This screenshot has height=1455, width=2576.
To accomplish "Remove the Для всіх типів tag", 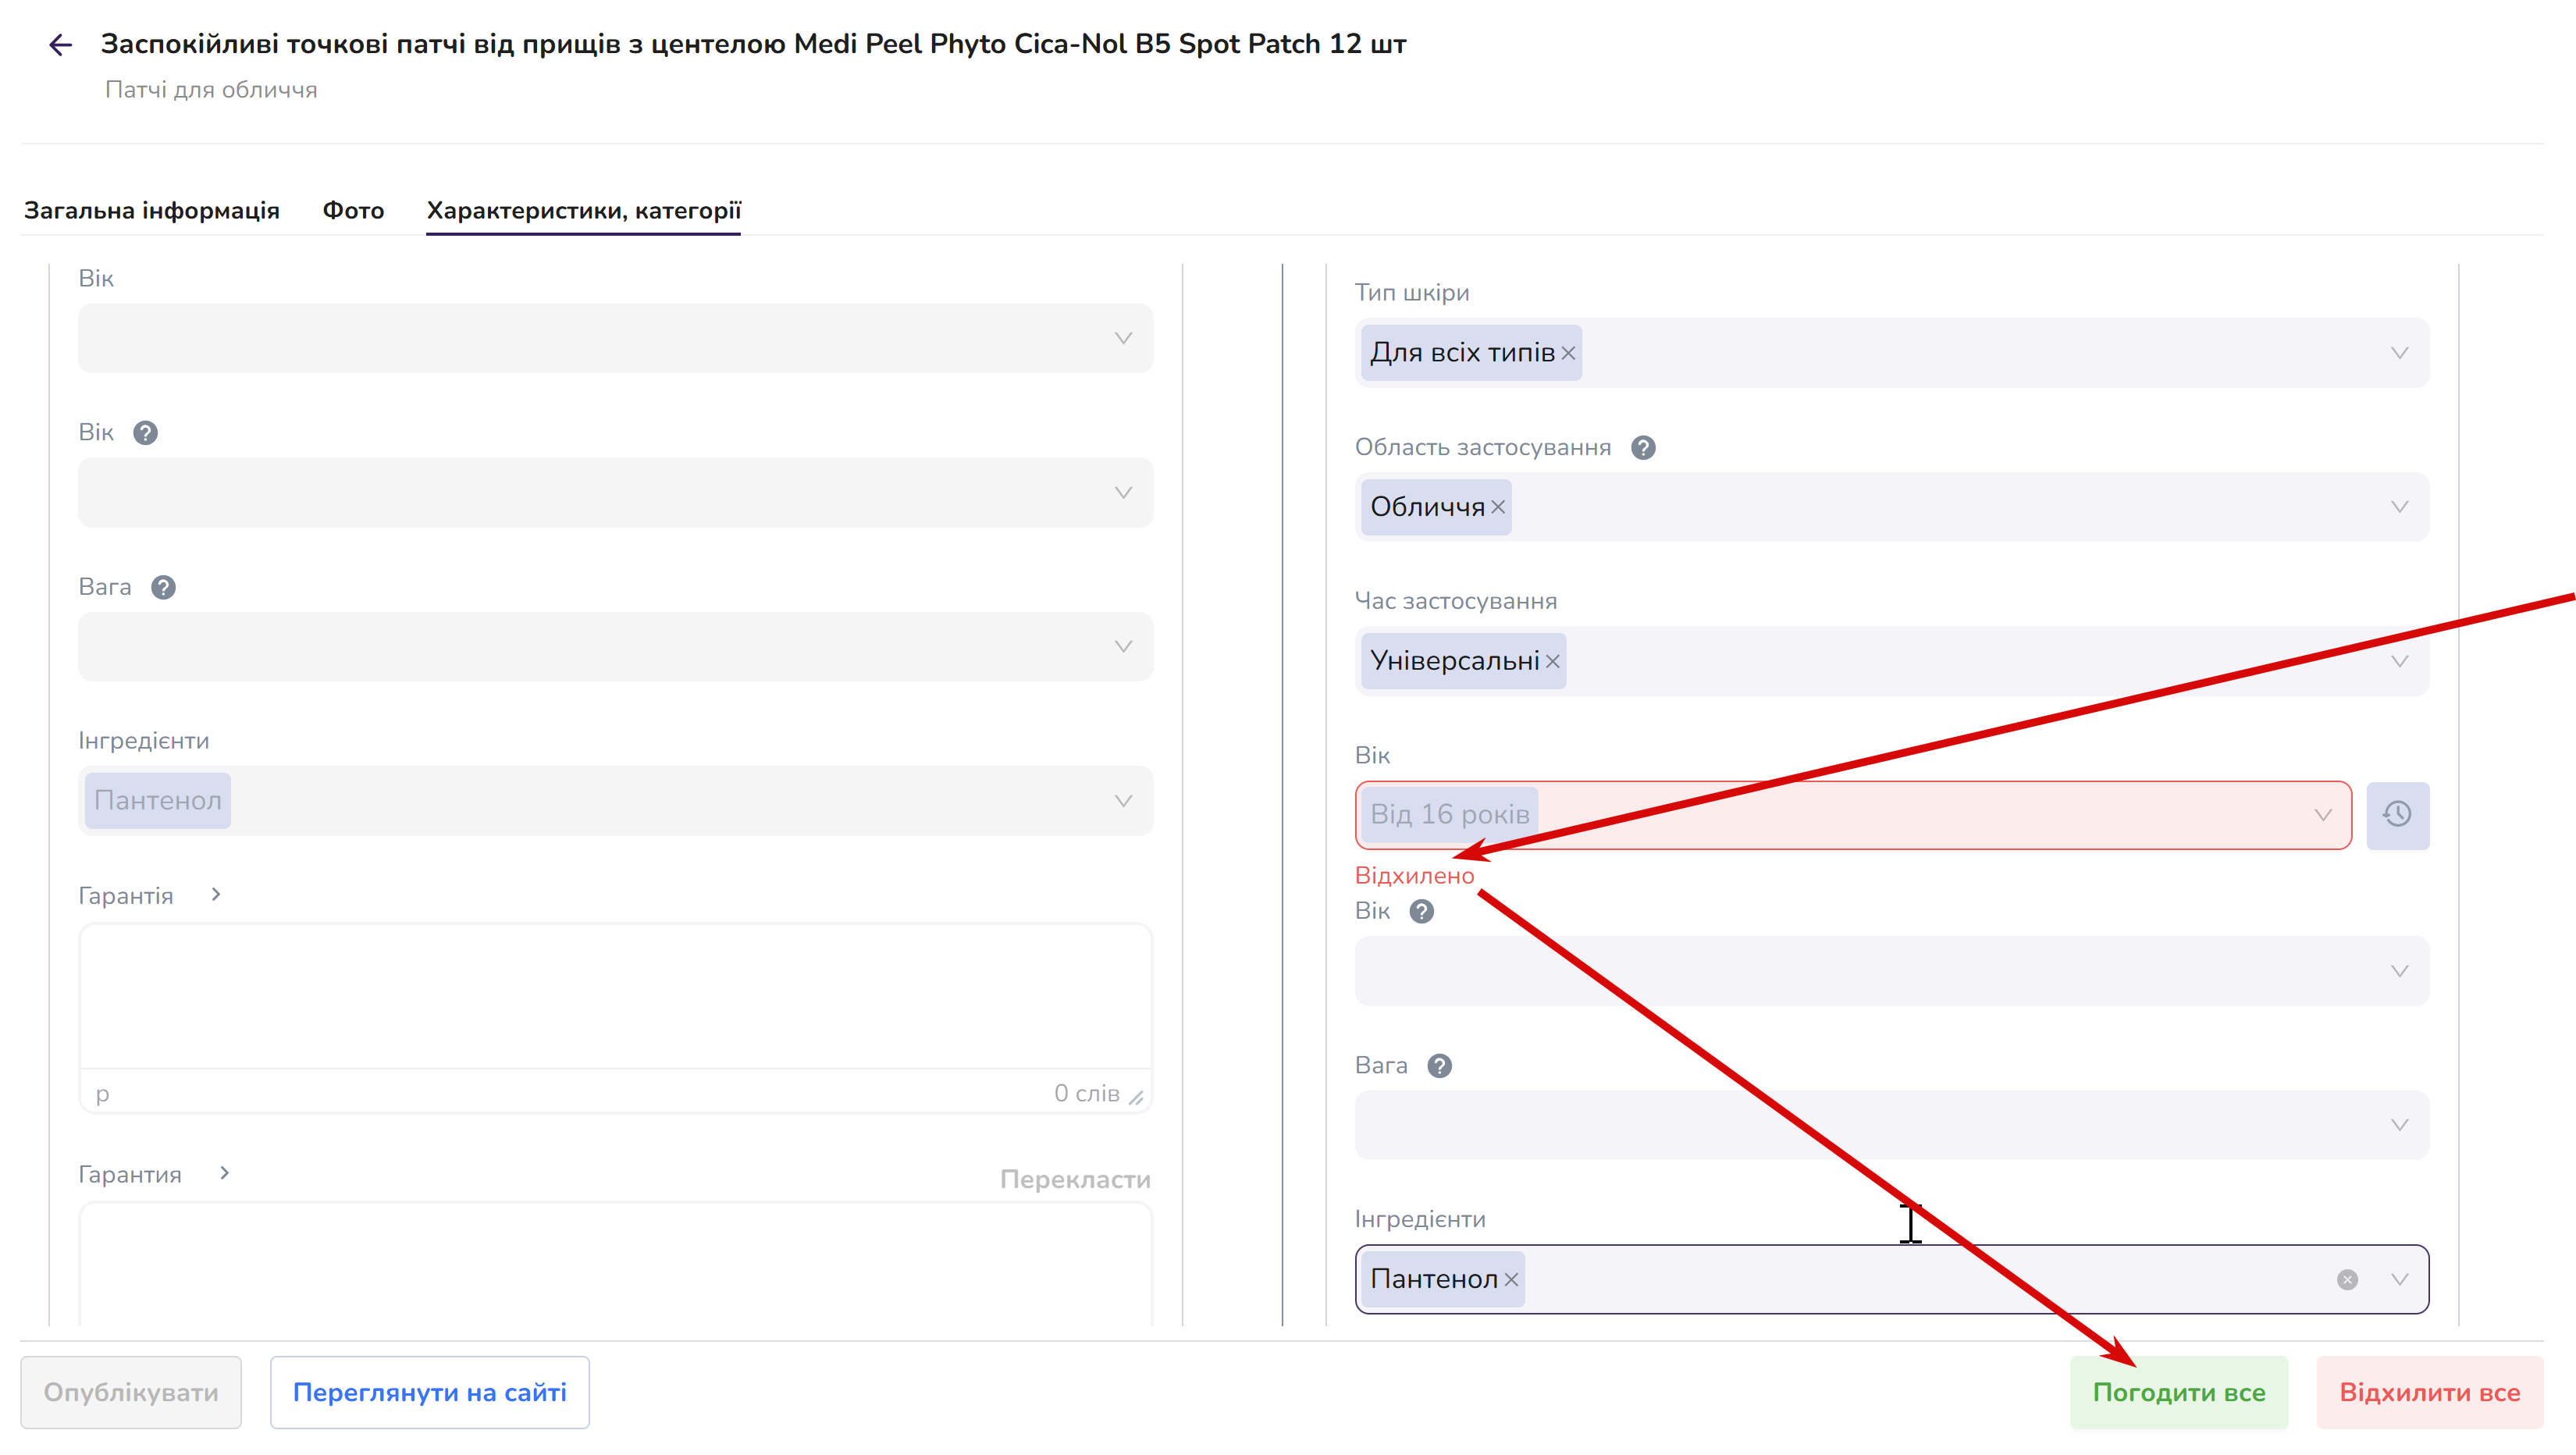I will tap(1568, 353).
